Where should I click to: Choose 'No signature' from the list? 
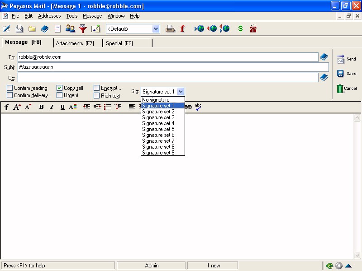pyautogui.click(x=163, y=100)
